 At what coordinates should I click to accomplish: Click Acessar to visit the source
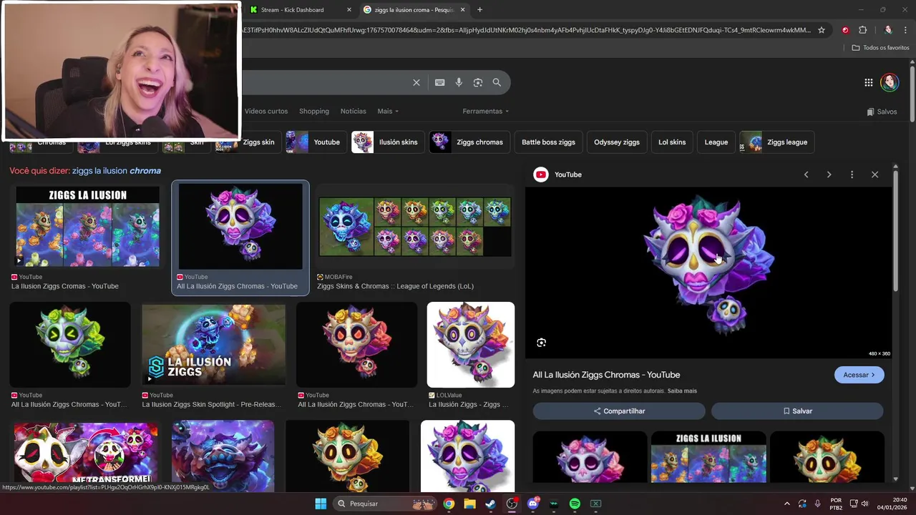[859, 375]
